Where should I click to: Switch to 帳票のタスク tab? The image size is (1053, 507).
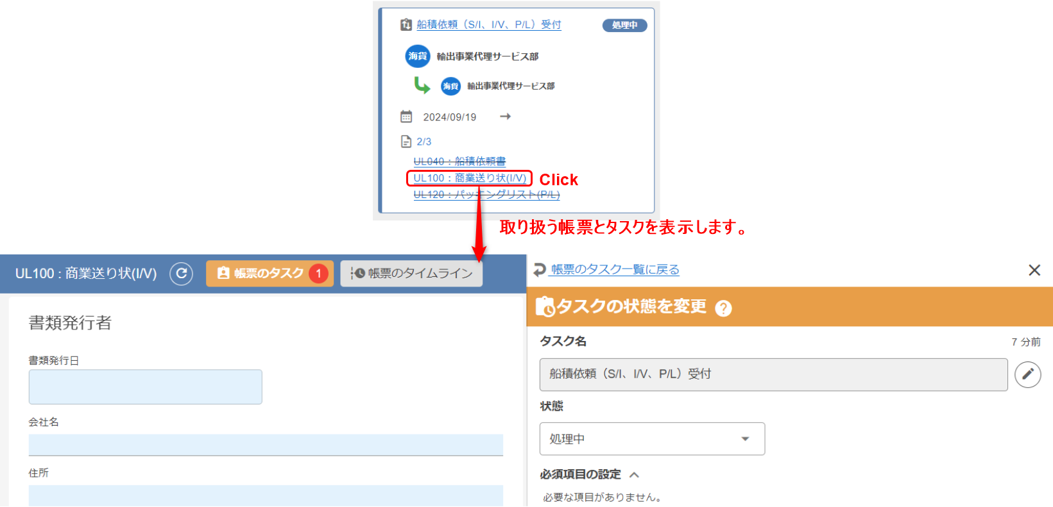[x=270, y=274]
